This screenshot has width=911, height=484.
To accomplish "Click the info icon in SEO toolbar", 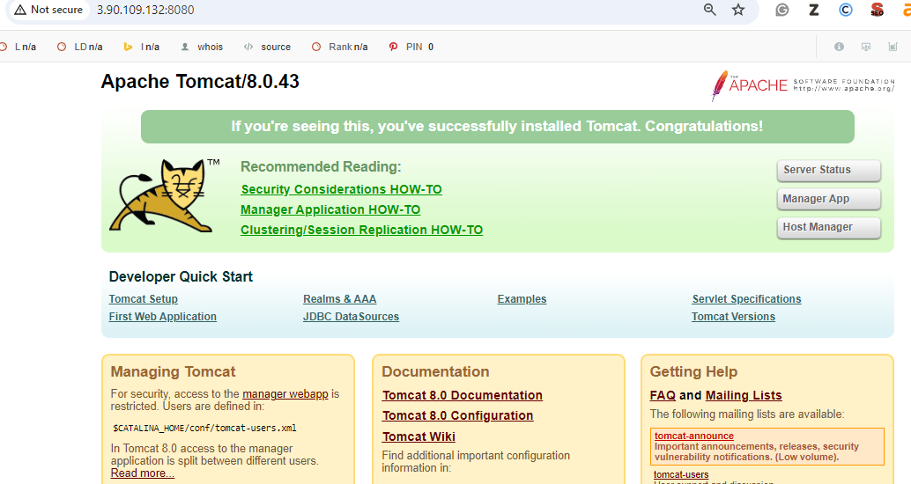I will click(839, 47).
